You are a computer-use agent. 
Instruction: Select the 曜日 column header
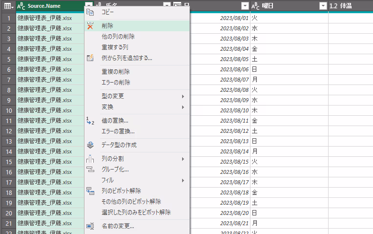289,6
